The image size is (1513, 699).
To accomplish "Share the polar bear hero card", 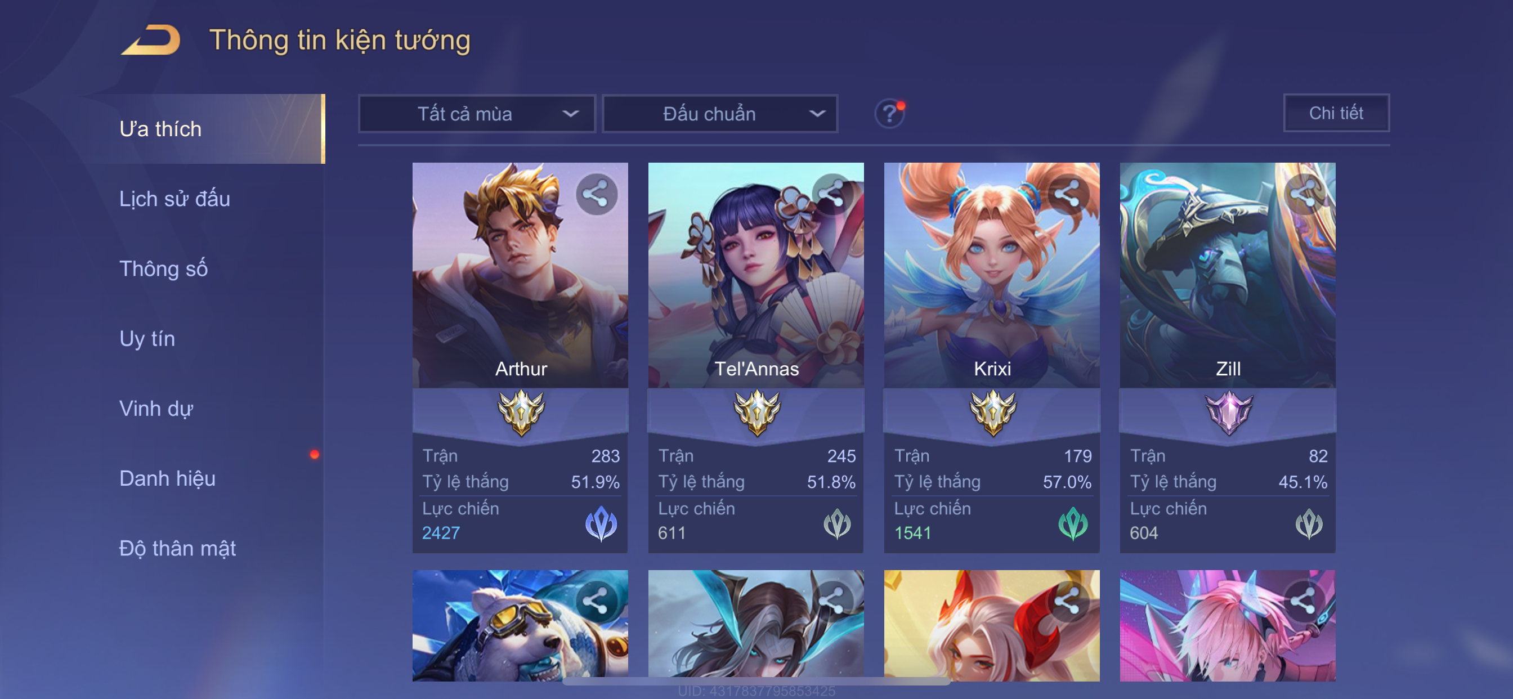I will [x=596, y=601].
